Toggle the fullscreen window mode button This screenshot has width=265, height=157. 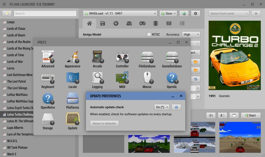tap(234, 115)
